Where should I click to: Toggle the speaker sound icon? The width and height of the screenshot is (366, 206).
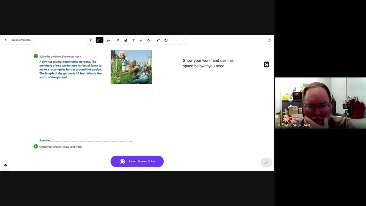click(x=6, y=165)
